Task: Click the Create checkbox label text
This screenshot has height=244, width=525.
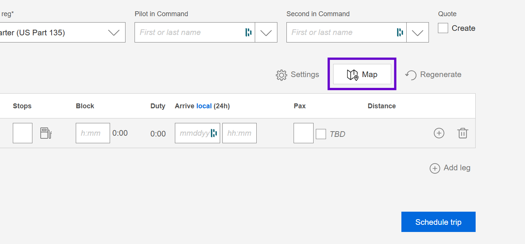Action: point(464,28)
